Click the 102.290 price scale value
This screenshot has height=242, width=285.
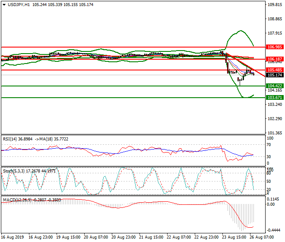(275, 119)
